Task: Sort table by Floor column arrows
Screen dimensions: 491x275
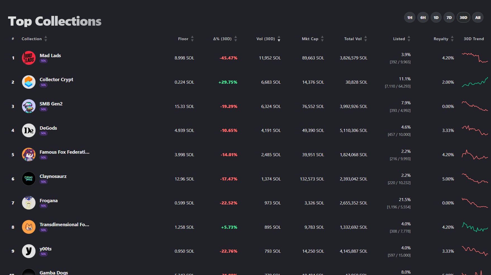Action: (x=192, y=39)
